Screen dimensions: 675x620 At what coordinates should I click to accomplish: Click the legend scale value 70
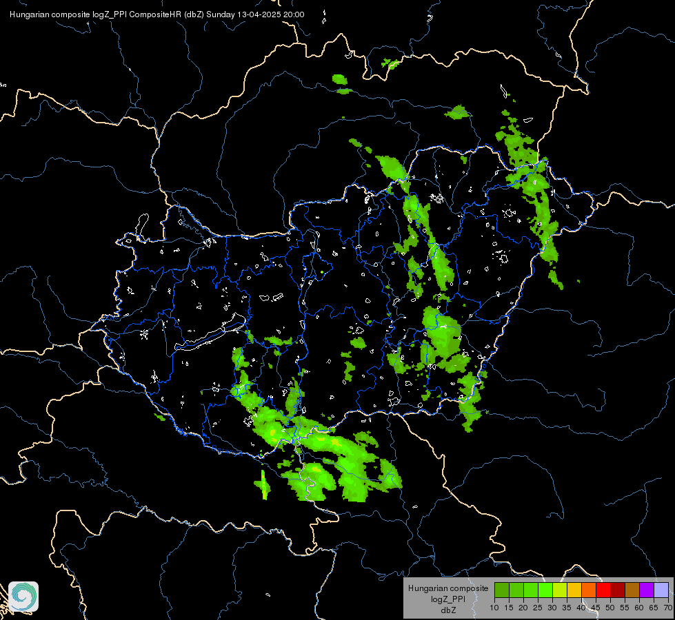(668, 608)
